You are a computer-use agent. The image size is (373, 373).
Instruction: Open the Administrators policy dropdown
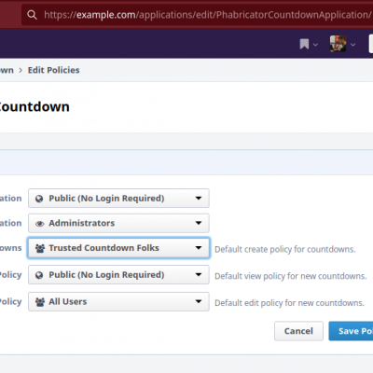(x=118, y=223)
